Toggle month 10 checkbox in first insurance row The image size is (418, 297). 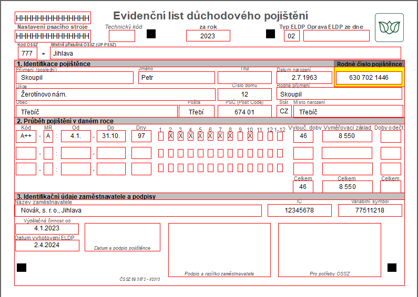tap(250, 136)
